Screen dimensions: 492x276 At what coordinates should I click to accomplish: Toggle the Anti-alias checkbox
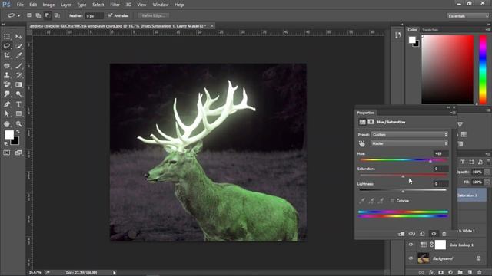click(x=110, y=15)
